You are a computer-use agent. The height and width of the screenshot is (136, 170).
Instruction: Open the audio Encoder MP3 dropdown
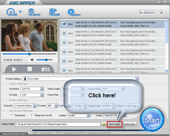coord(56,106)
